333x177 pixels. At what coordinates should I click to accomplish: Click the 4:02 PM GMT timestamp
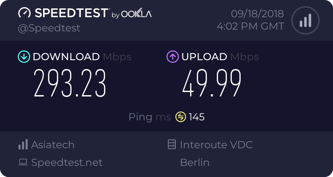coord(250,26)
